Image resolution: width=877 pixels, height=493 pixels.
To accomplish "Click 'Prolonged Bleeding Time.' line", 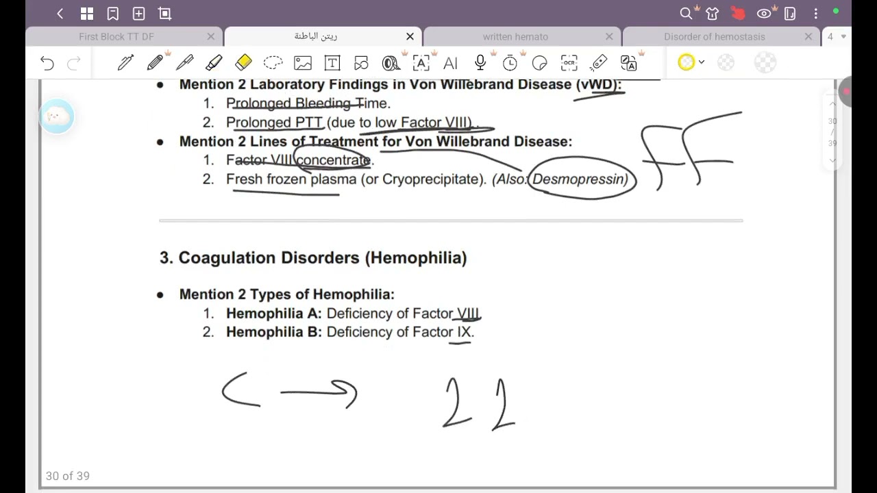I will pos(308,103).
